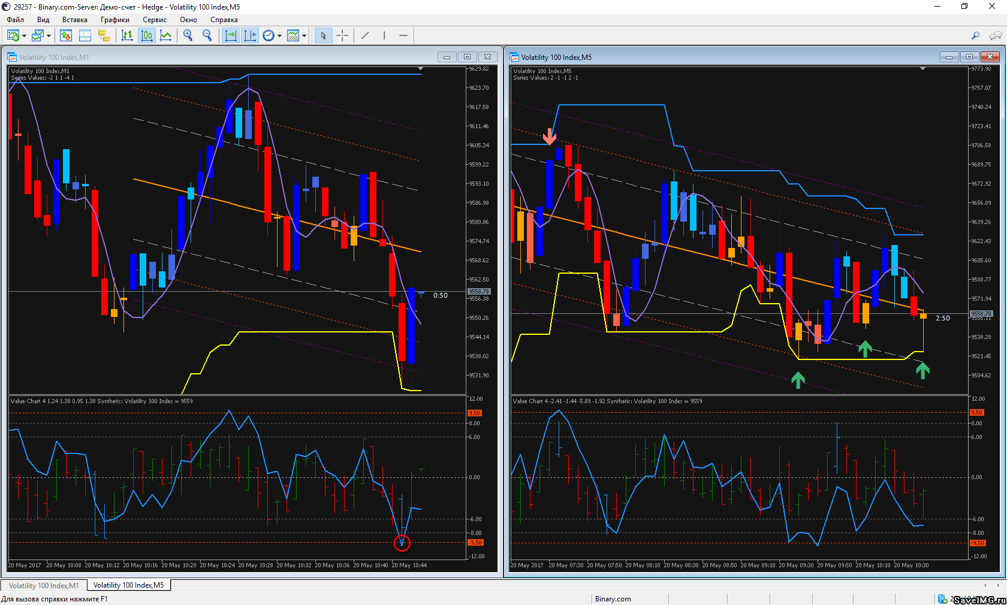Open the Вставка menu

pos(75,20)
